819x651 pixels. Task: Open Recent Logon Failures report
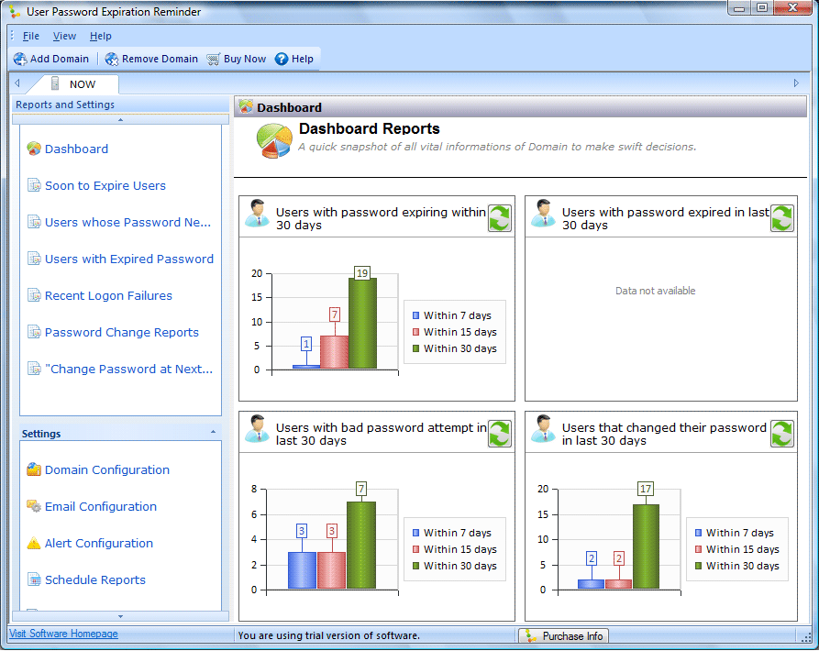click(x=108, y=295)
